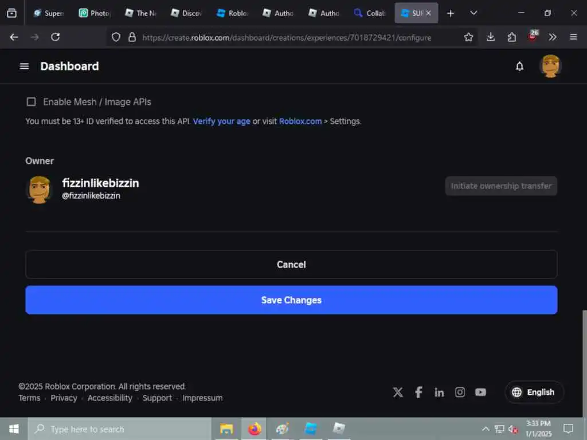Open Roblox YouTube social icon
The image size is (587, 440).
tap(481, 392)
